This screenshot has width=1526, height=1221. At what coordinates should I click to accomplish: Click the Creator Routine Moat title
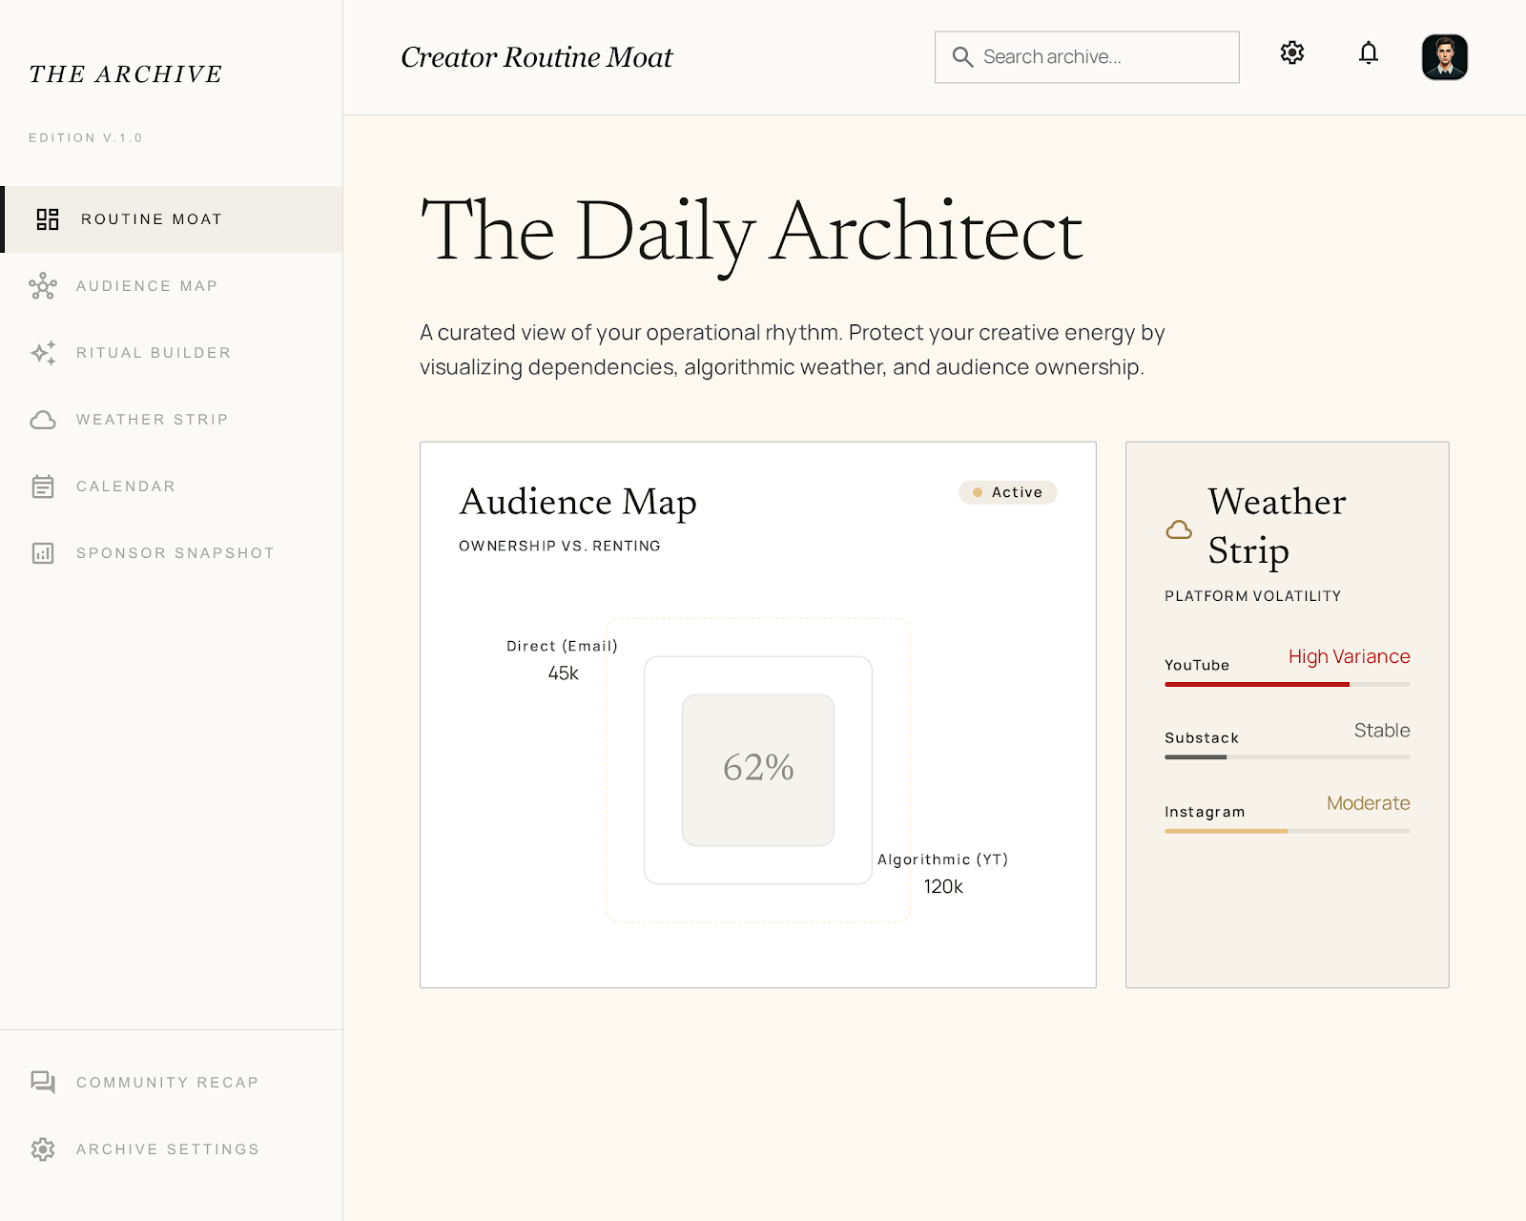tap(536, 56)
